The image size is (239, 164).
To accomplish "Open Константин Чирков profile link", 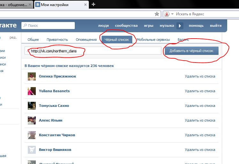I will (x=57, y=135).
